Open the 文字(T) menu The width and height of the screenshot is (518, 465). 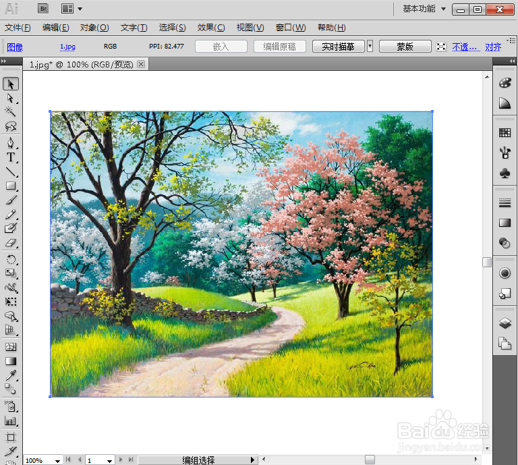click(134, 28)
